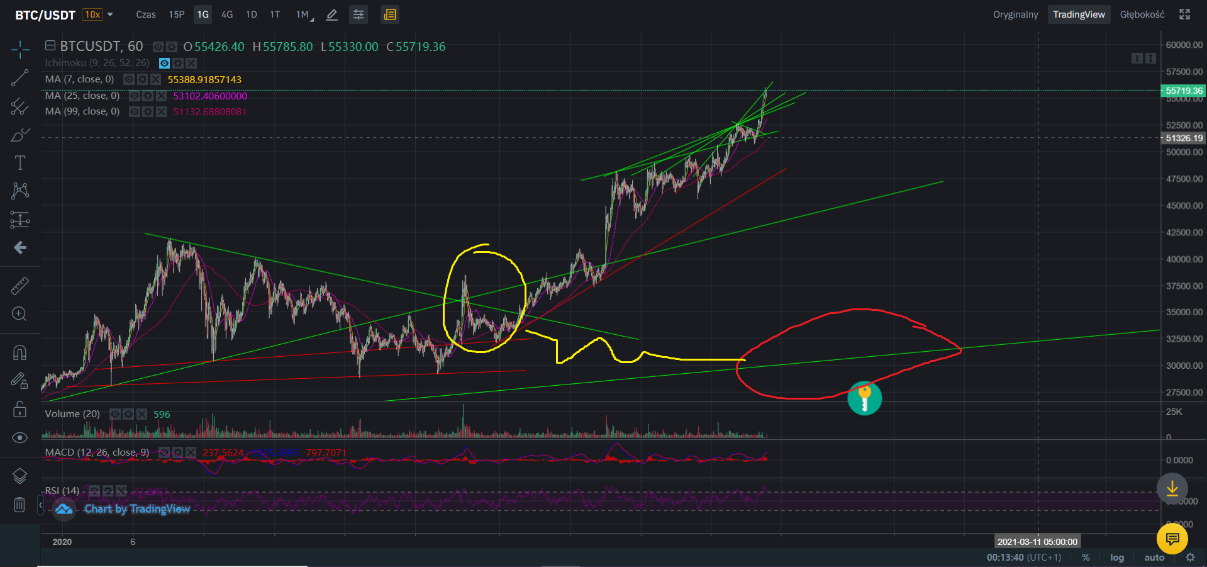The width and height of the screenshot is (1207, 567).
Task: Open the long position prediction tool
Action: 19,219
